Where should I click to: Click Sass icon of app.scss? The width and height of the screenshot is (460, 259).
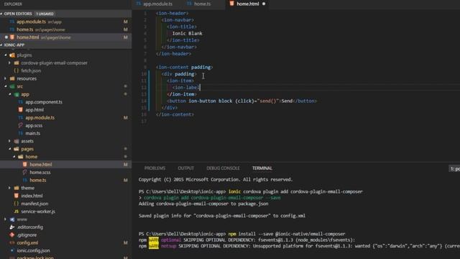coord(21,125)
